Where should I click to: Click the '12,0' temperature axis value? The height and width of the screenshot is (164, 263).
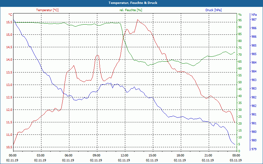point(10,110)
